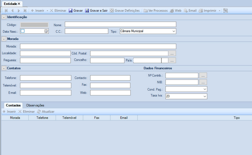Open the Taxa Iva dropdown
Viewport: 252px width, 155px height.
186,97
